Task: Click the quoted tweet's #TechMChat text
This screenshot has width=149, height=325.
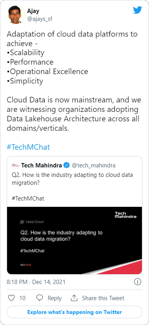Action: pos(28,199)
